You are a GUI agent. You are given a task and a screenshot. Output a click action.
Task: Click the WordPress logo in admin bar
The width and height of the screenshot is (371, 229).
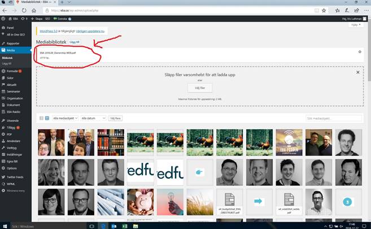3,19
